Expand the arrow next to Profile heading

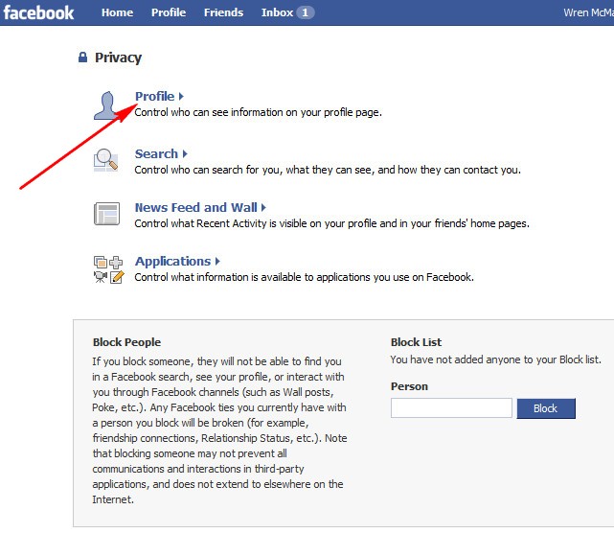coord(181,96)
